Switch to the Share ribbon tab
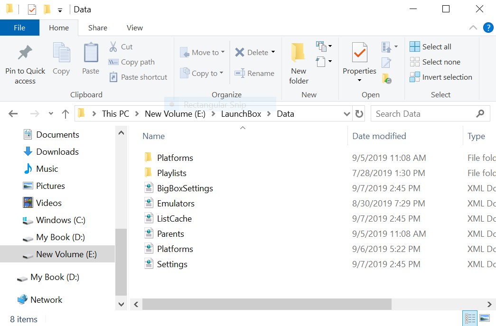The height and width of the screenshot is (326, 496). tap(98, 28)
